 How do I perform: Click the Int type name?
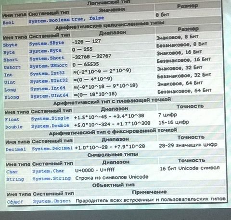tap(8, 75)
